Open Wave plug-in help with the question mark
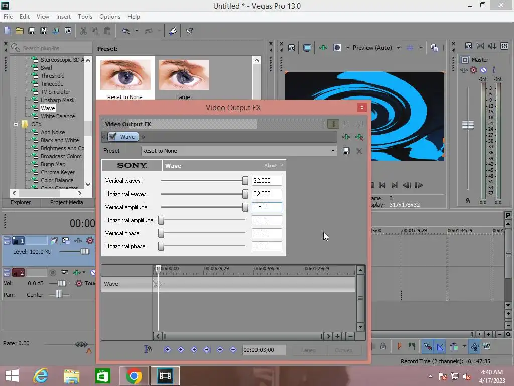The height and width of the screenshot is (386, 514). (282, 166)
